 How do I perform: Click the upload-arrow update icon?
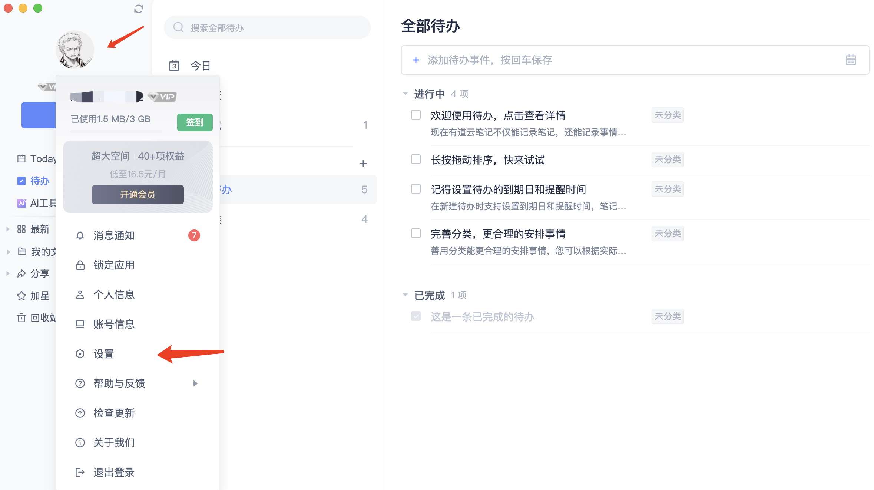pyautogui.click(x=80, y=413)
